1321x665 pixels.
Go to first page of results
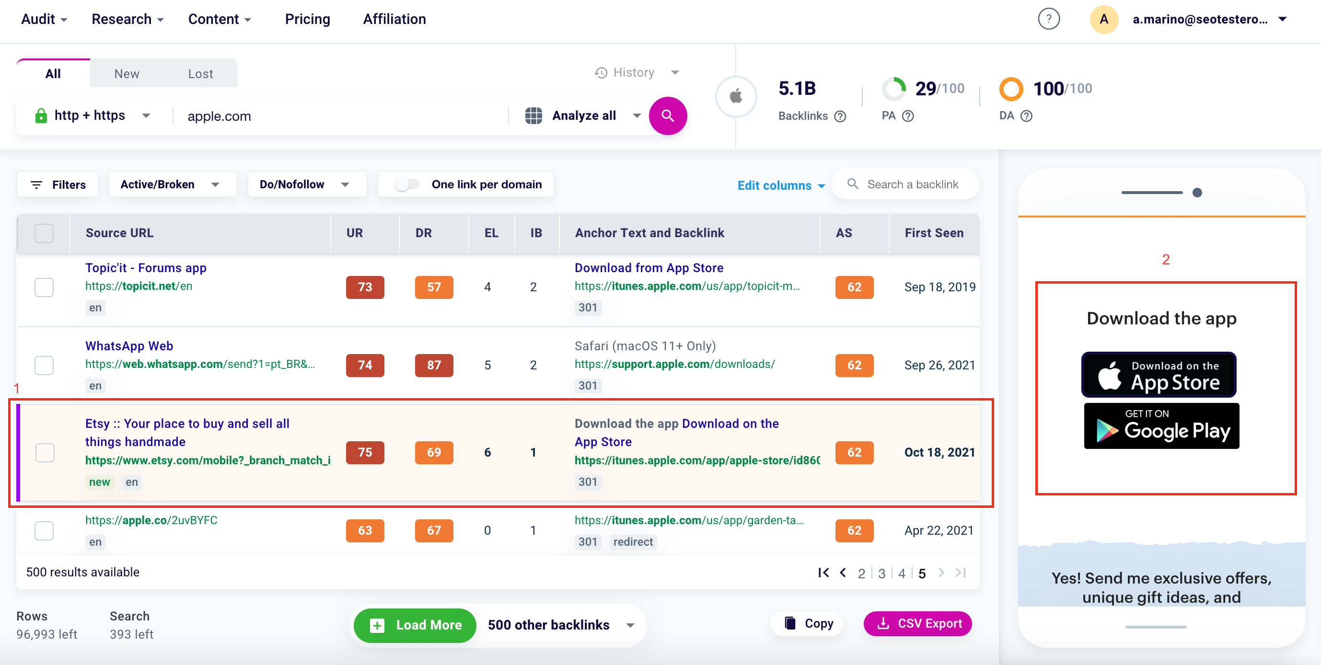click(823, 573)
